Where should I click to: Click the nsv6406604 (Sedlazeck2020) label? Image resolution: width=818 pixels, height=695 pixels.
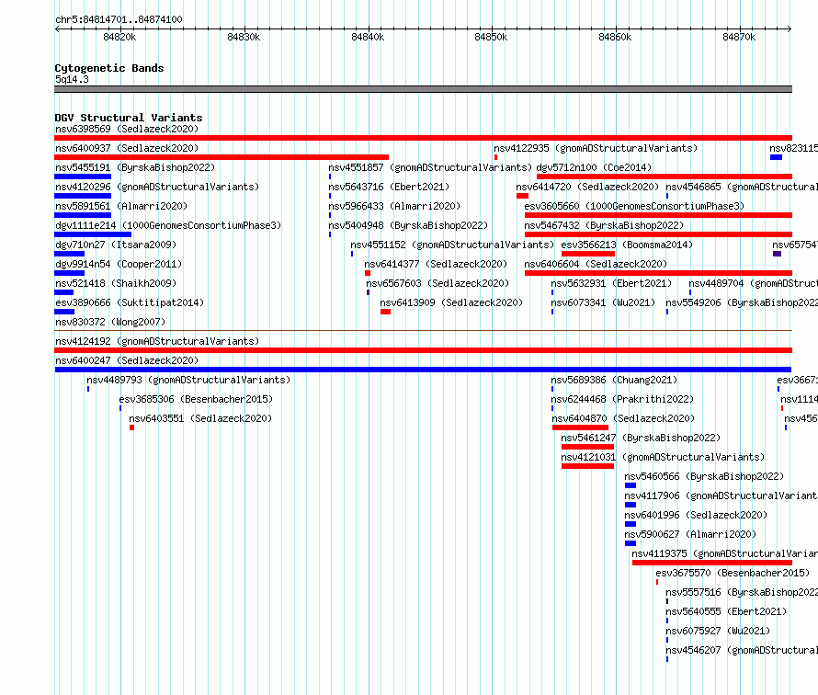596,264
